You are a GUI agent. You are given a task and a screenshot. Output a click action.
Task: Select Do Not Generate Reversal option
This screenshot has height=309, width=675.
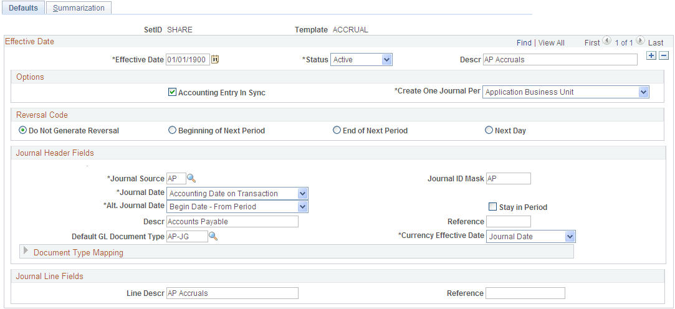pos(23,130)
